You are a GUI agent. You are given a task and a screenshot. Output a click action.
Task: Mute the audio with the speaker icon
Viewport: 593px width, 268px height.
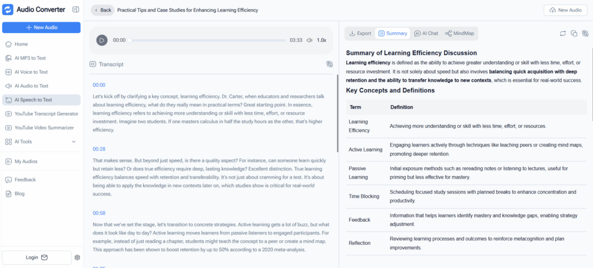point(309,40)
